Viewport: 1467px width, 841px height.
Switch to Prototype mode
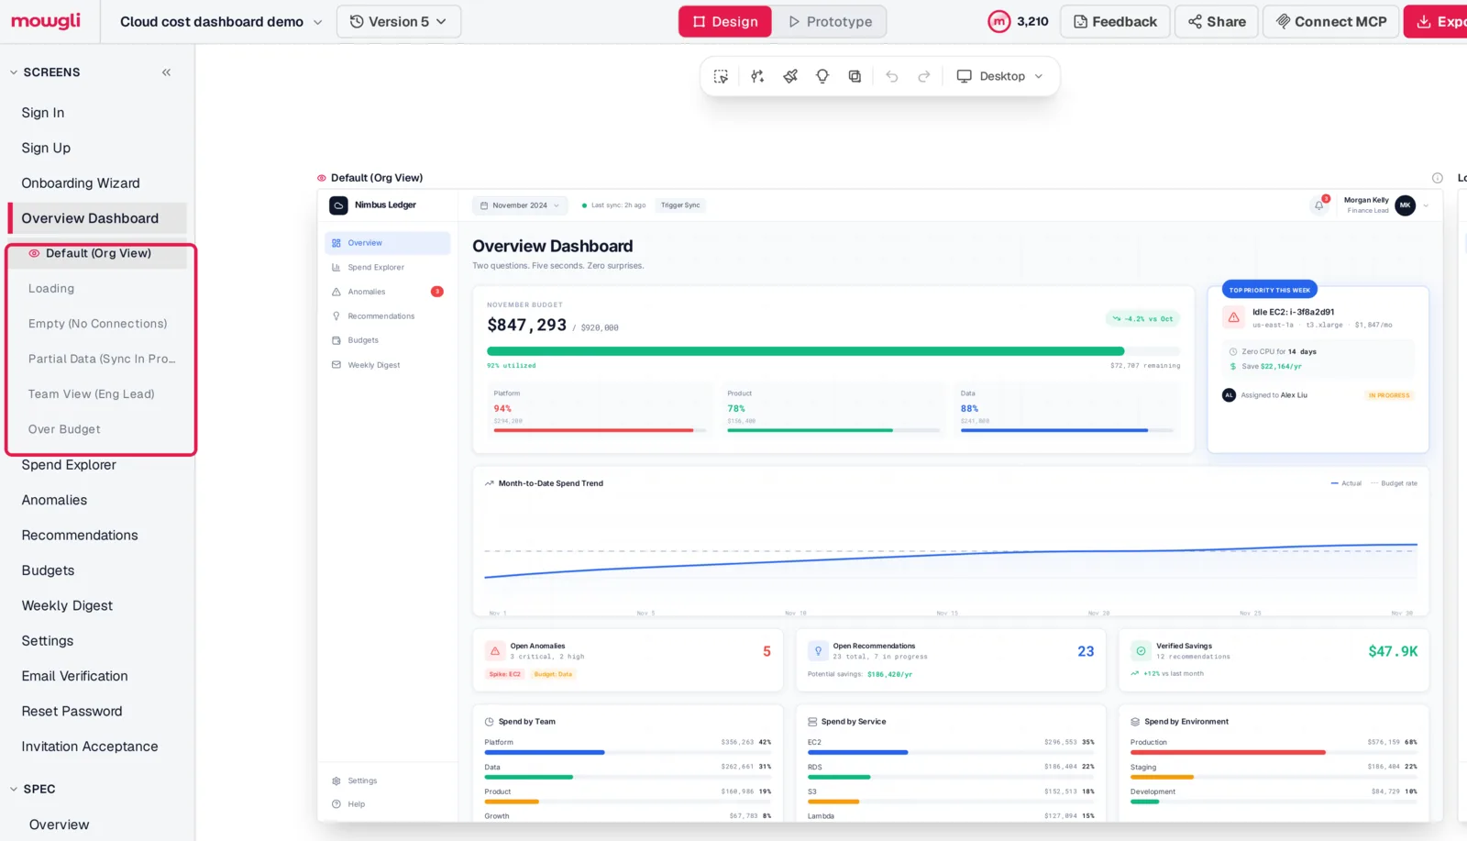830,21
